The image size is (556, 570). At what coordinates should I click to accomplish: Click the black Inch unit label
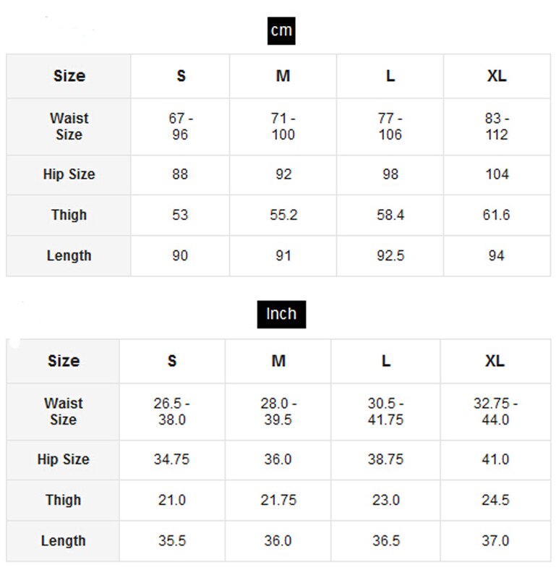tap(281, 314)
